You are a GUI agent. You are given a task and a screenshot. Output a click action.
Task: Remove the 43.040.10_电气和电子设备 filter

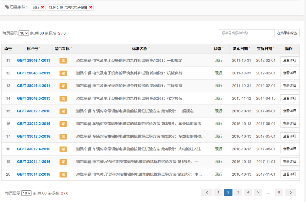(x=90, y=8)
